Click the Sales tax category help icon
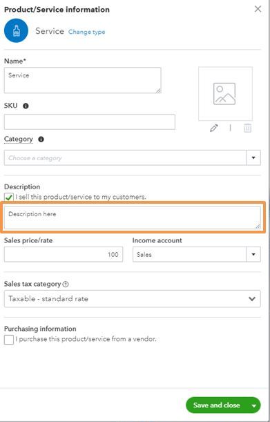270x422 pixels. point(66,284)
